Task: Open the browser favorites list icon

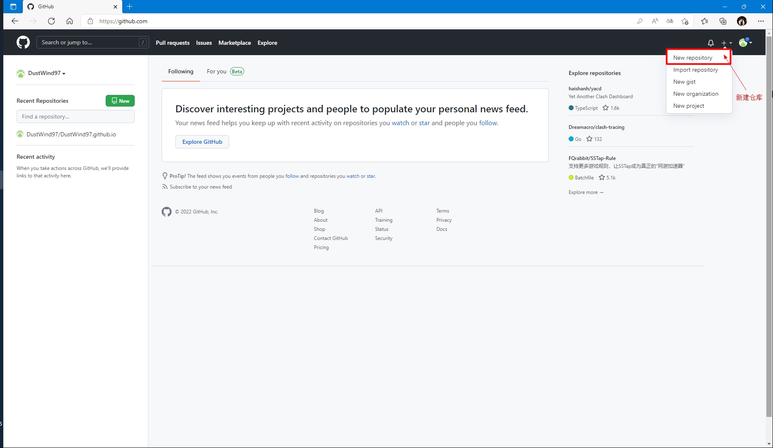Action: (x=705, y=21)
